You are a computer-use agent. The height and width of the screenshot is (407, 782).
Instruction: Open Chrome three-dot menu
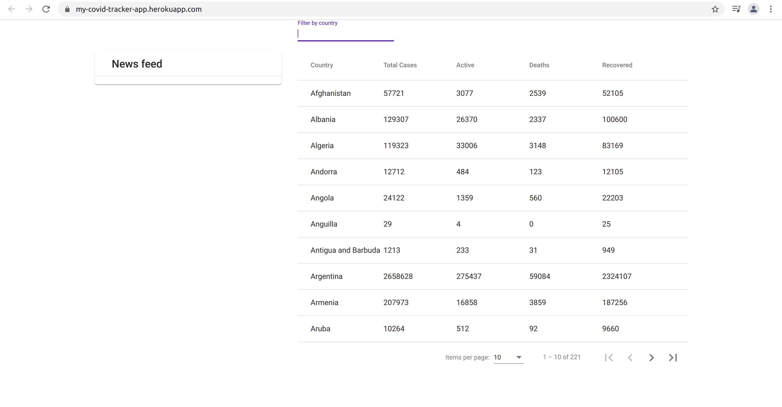tap(771, 9)
